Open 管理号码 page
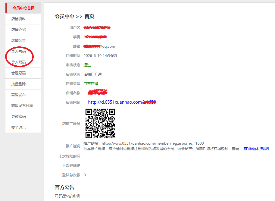The width and height of the screenshot is (275, 201). (x=23, y=73)
